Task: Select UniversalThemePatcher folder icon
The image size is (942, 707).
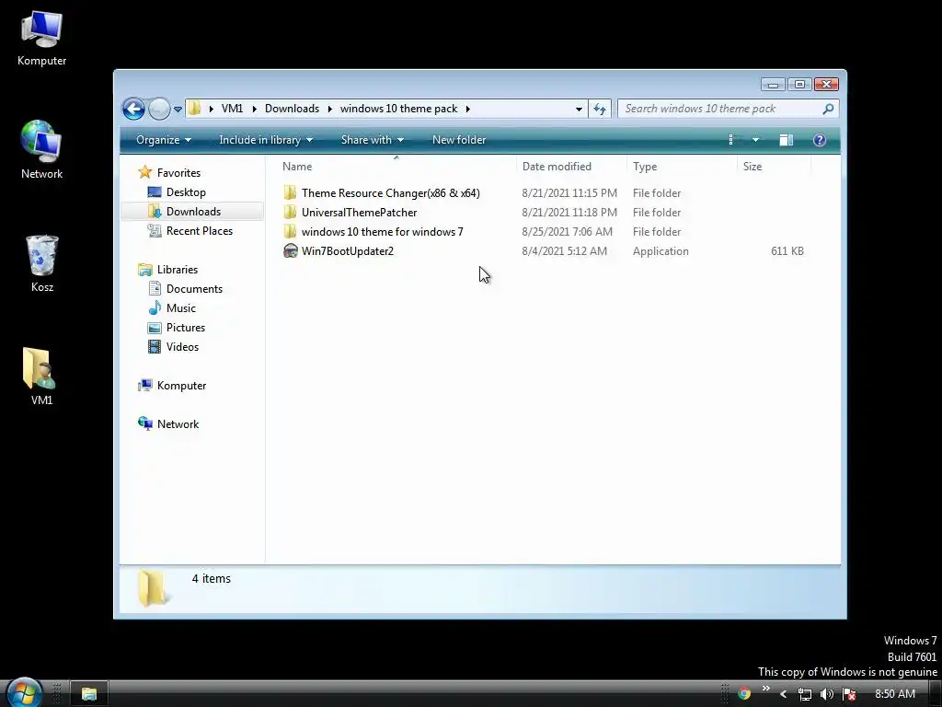Action: 290,212
